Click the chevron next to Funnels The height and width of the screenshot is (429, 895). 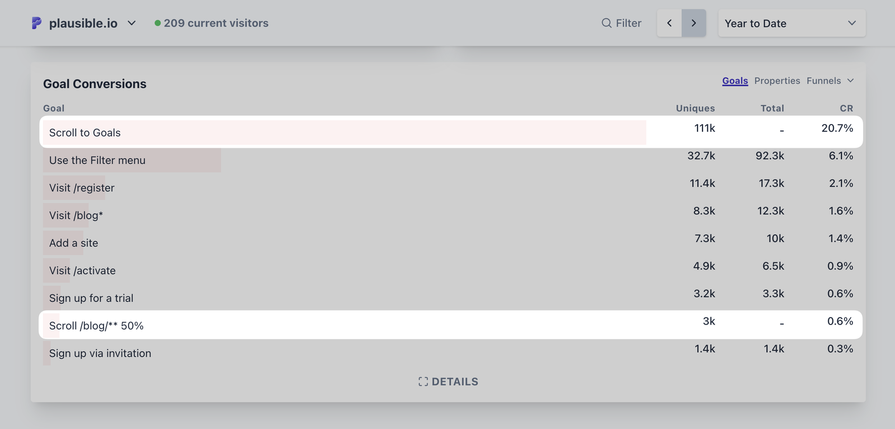[x=851, y=80]
